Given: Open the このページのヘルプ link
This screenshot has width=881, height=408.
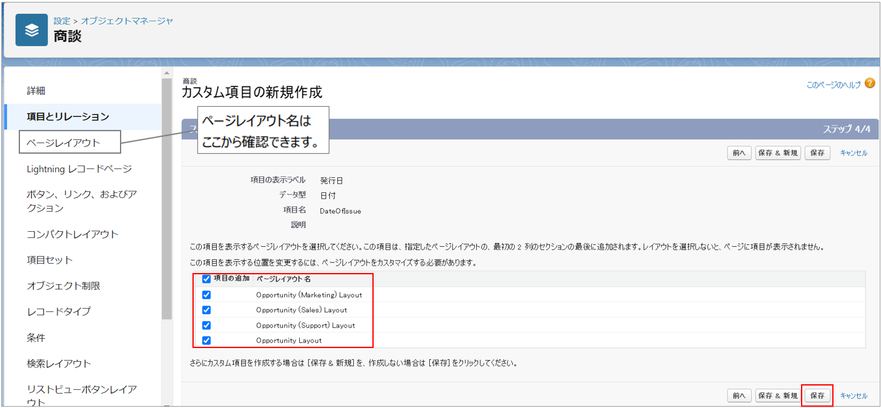Looking at the screenshot, I should tap(833, 84).
